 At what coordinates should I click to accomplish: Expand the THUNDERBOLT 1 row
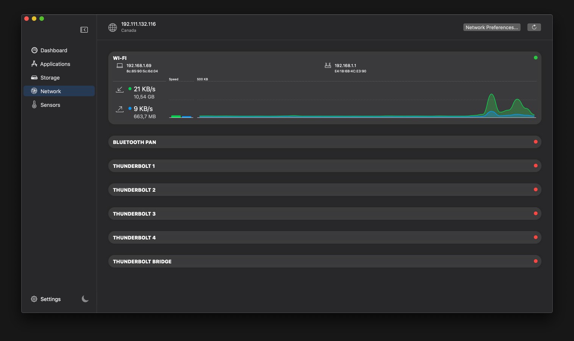click(x=325, y=166)
